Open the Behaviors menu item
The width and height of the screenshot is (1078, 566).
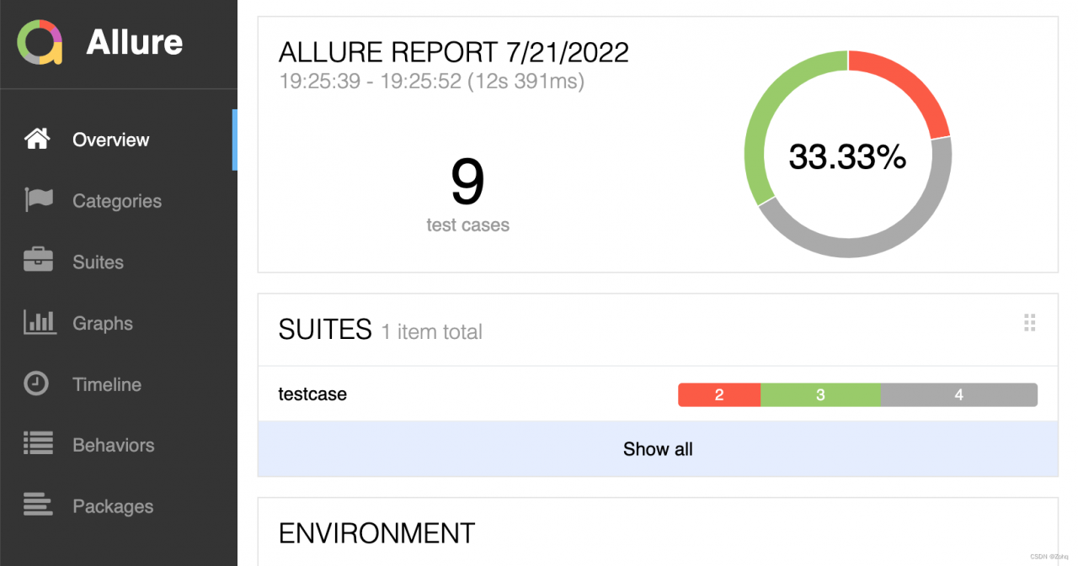click(x=113, y=445)
